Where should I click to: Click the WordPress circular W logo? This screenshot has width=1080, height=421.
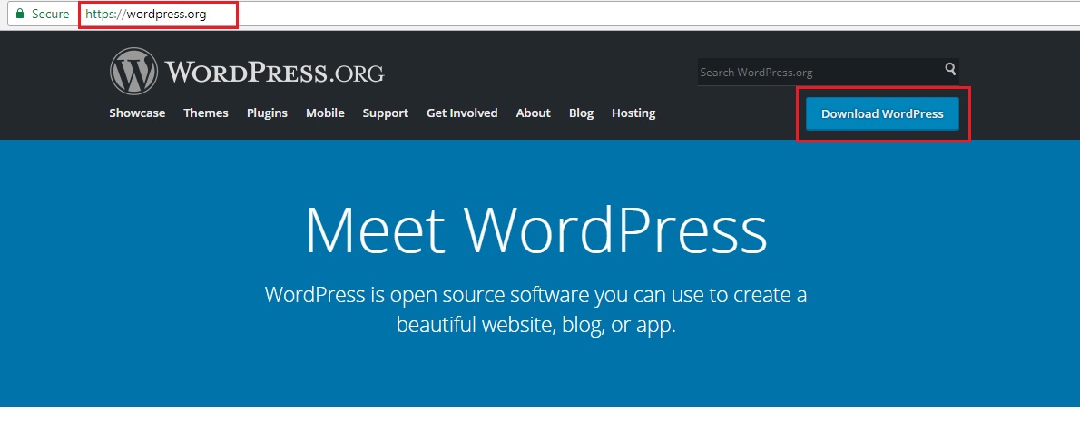(x=133, y=71)
